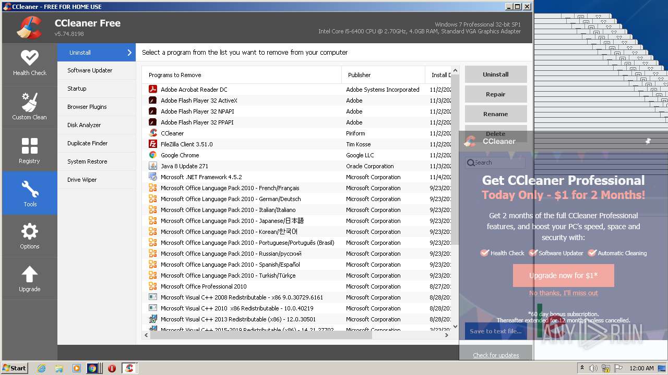Open media player from the taskbar

click(77, 368)
